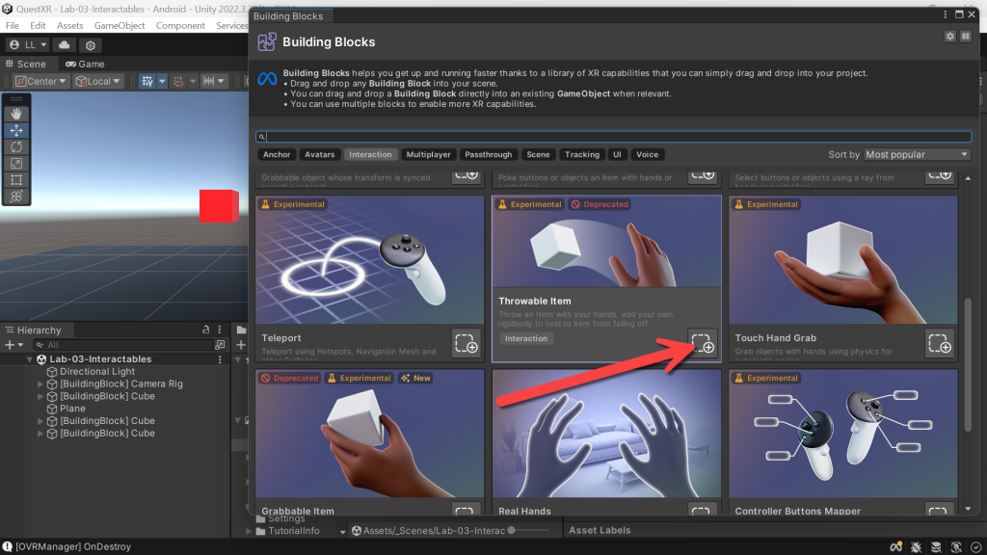This screenshot has height=555, width=987.
Task: Click the Directional Light object icon
Action: (x=52, y=371)
